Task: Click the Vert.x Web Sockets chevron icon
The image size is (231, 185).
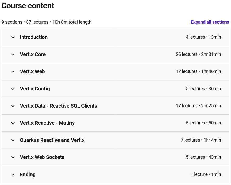Action: point(13,157)
